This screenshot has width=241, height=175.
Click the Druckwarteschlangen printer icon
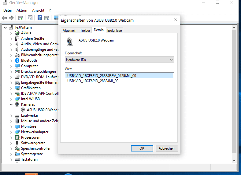coord(17,71)
